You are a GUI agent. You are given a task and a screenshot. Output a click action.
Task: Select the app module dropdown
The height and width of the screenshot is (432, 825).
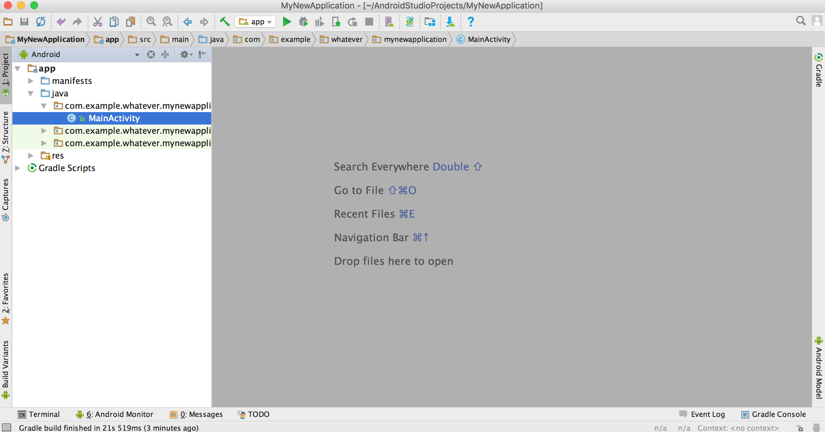click(x=255, y=22)
